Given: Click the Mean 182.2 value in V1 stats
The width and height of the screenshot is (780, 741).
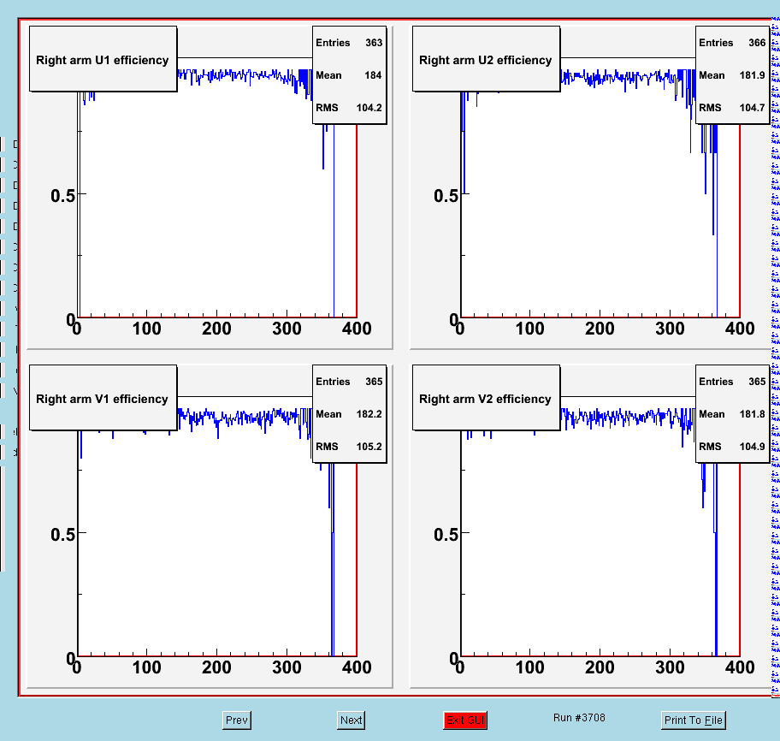Looking at the screenshot, I should pos(369,414).
